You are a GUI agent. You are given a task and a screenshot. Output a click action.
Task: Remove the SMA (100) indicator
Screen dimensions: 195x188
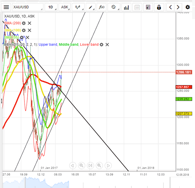pyautogui.click(x=30, y=30)
